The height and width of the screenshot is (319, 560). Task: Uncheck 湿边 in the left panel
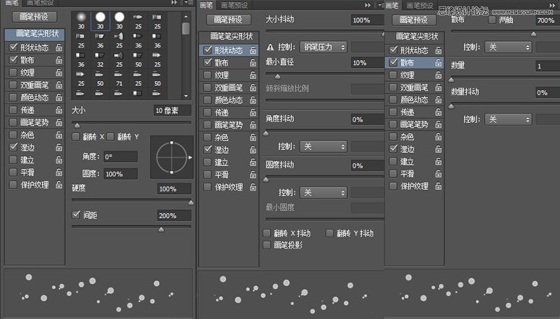13,147
